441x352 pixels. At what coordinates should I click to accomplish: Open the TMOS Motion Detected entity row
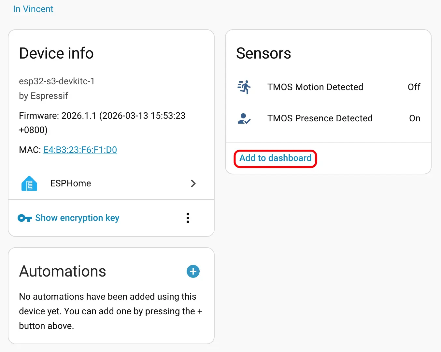pos(315,87)
